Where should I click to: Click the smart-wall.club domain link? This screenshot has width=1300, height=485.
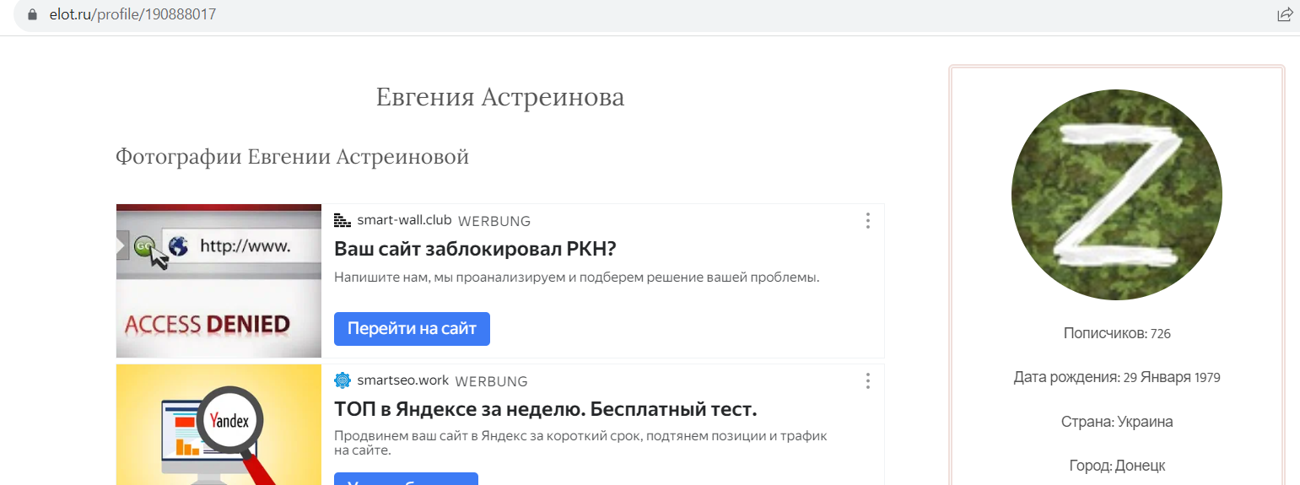404,221
